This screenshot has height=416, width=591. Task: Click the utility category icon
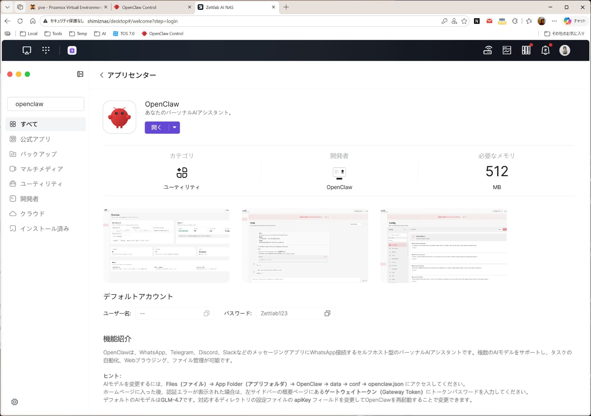click(x=182, y=172)
